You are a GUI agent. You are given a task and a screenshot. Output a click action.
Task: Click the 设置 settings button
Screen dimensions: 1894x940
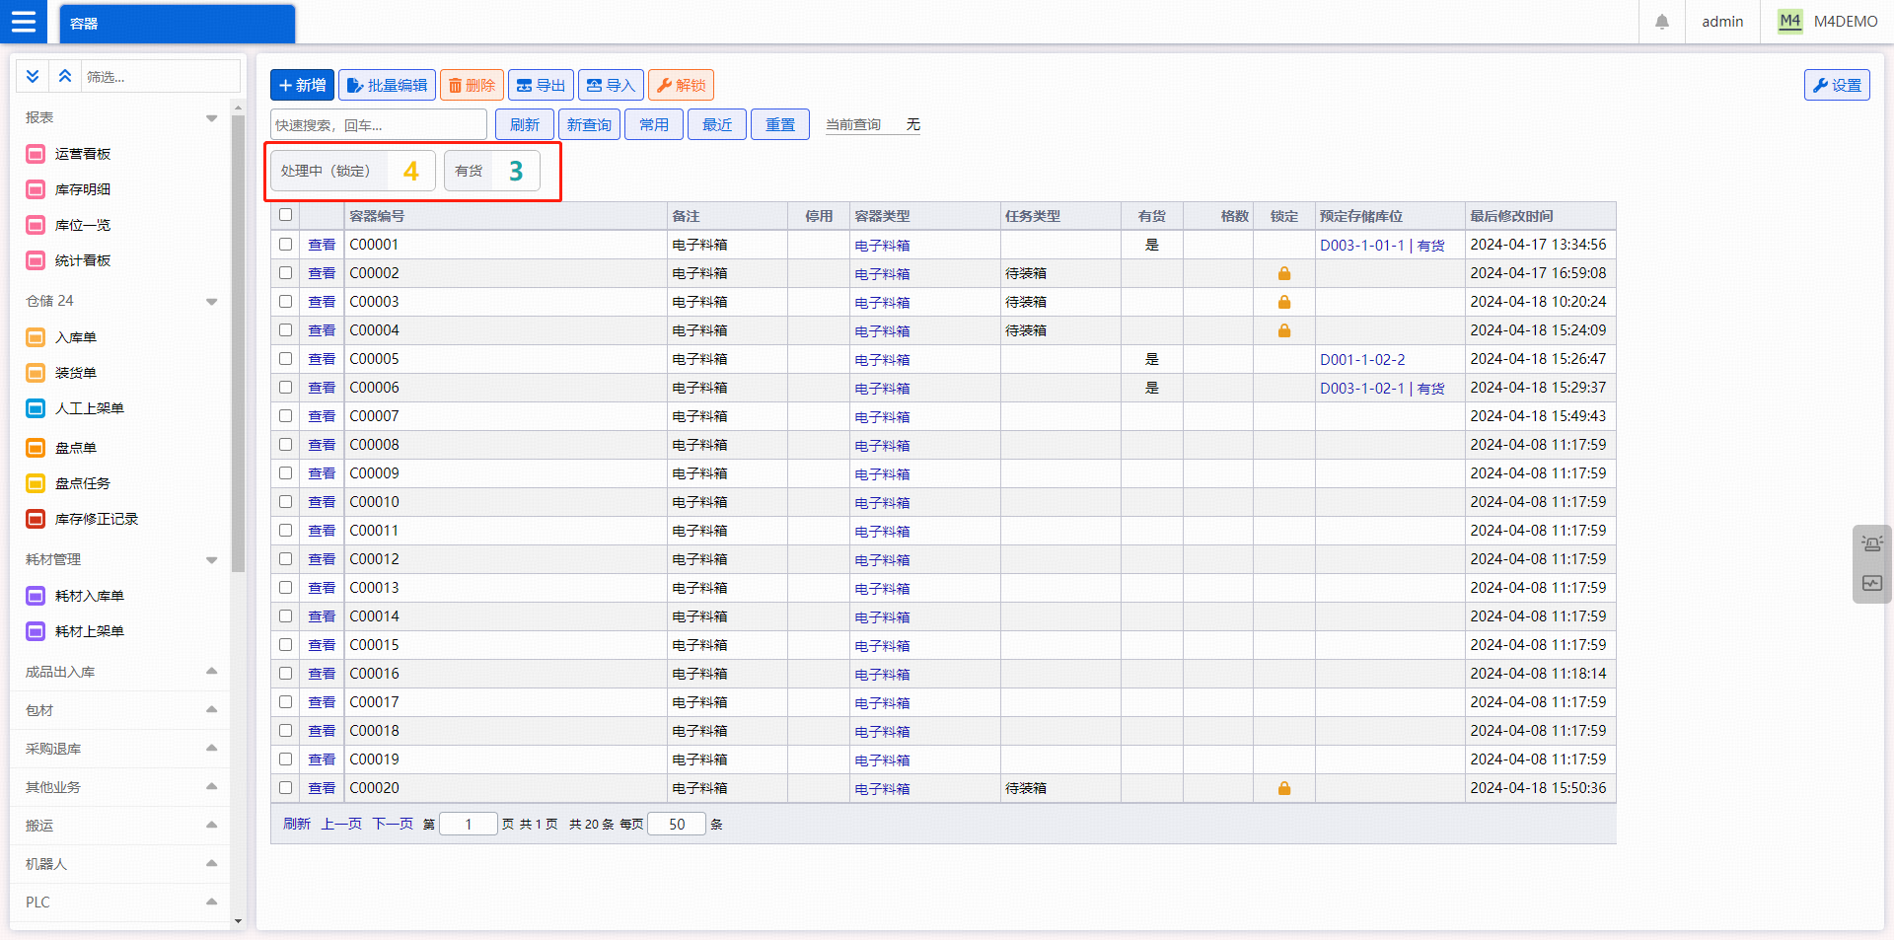pos(1837,85)
